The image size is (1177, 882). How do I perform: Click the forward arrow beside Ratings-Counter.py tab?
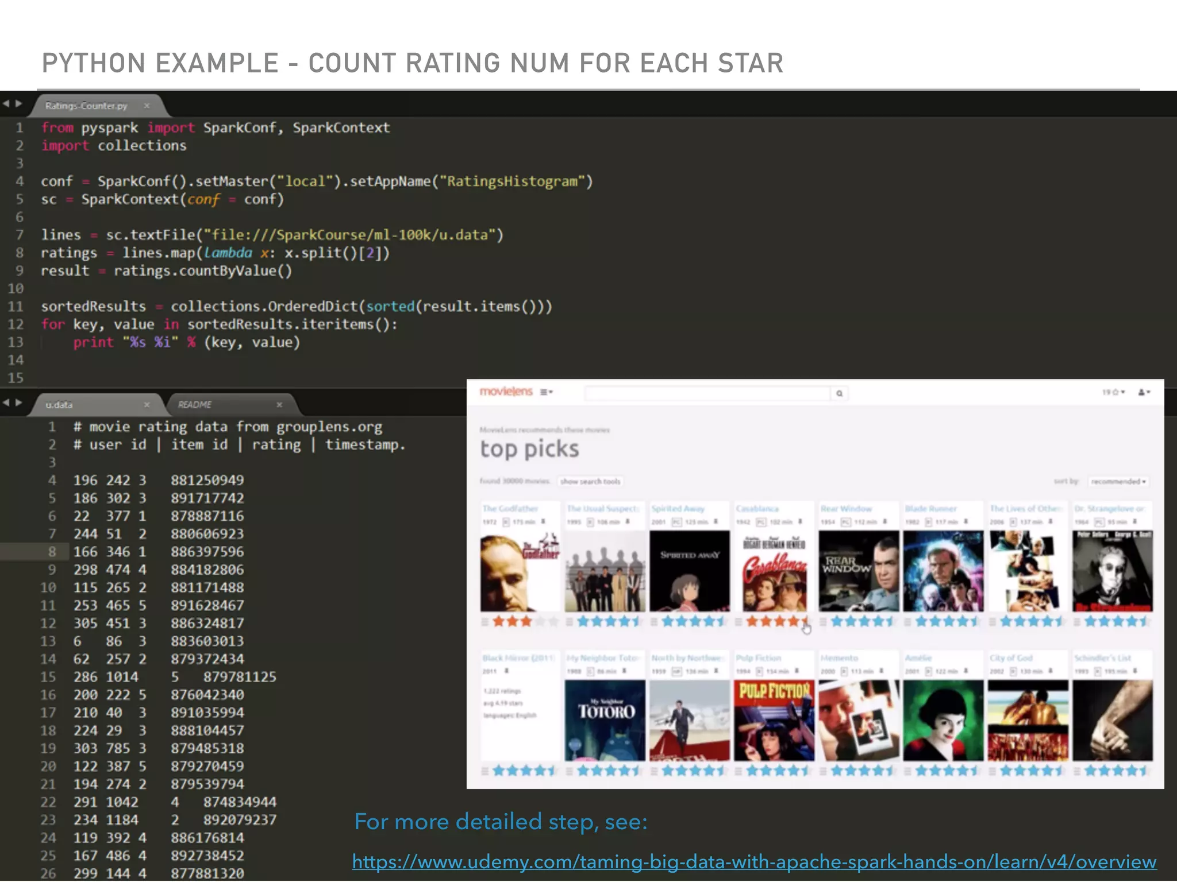(18, 104)
